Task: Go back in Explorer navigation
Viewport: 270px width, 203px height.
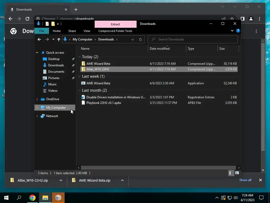Action: (x=39, y=39)
